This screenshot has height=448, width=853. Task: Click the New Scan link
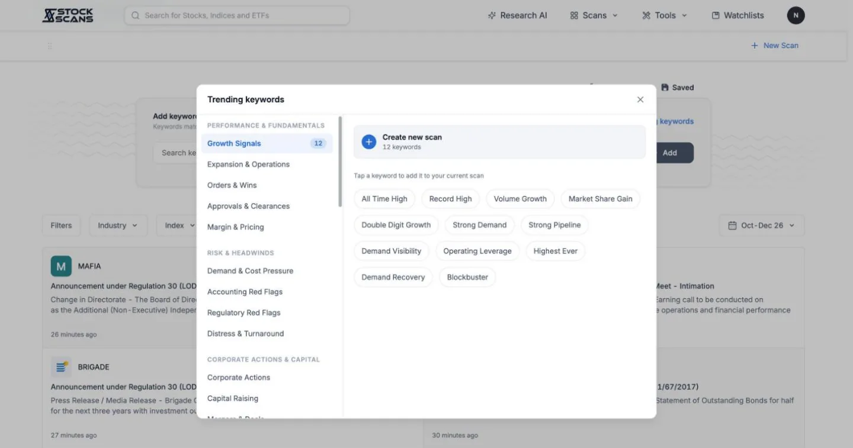pyautogui.click(x=775, y=46)
